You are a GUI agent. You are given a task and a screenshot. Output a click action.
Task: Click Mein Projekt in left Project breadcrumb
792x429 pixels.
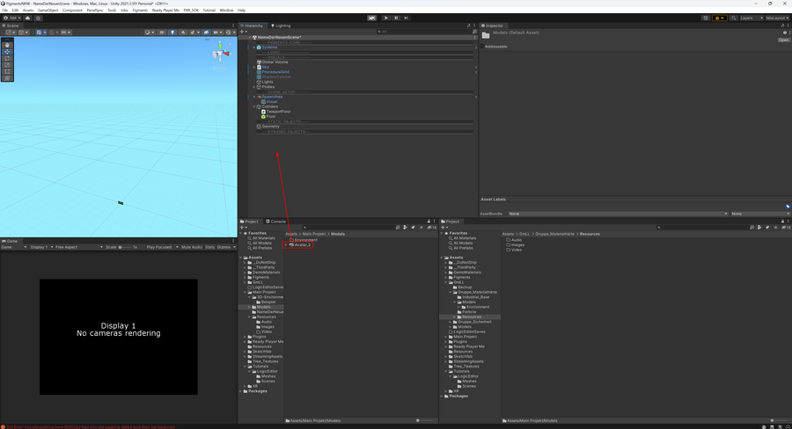[x=314, y=234]
